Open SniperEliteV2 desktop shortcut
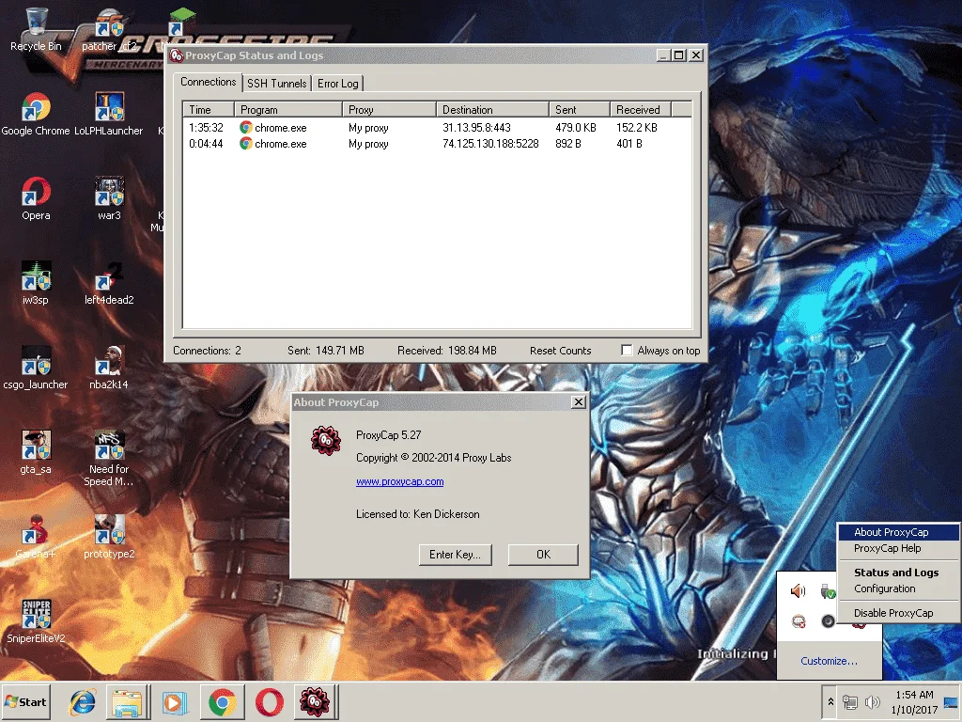 tap(36, 621)
